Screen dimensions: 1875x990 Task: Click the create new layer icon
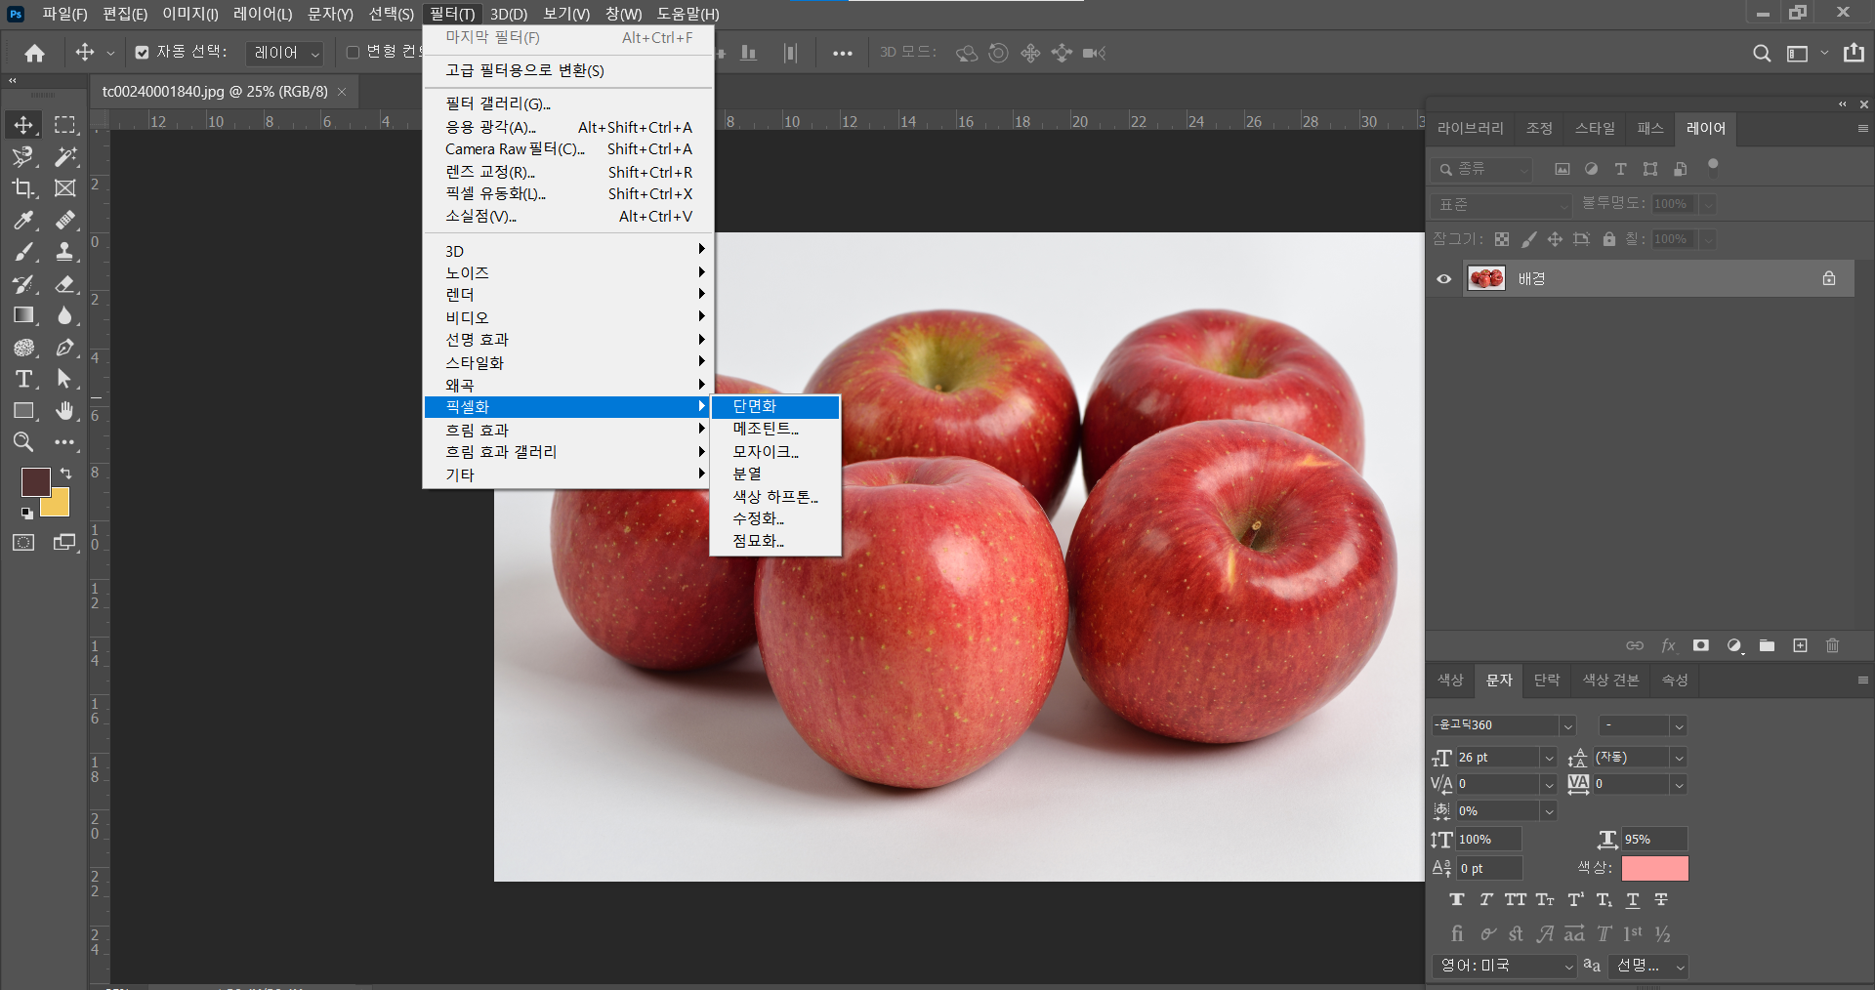pyautogui.click(x=1800, y=646)
